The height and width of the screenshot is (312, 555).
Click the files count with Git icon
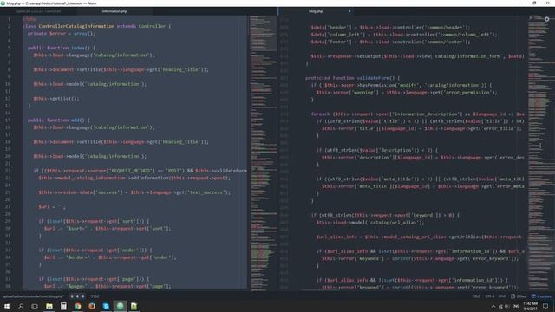519,296
